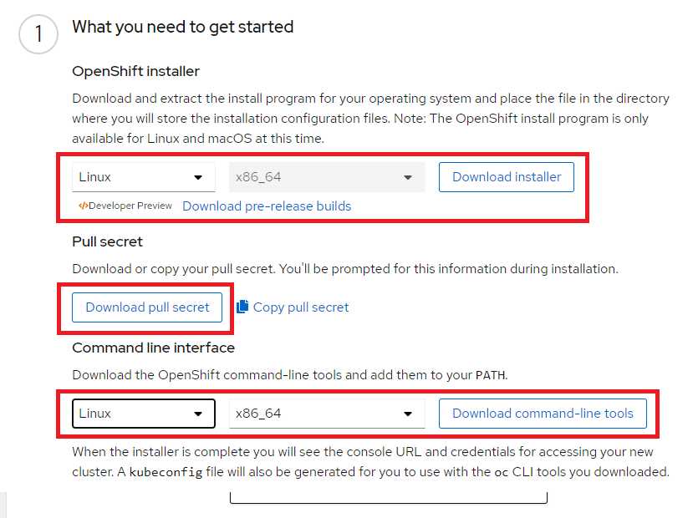The width and height of the screenshot is (693, 518).
Task: Click the Download pull secret button
Action: 148,307
